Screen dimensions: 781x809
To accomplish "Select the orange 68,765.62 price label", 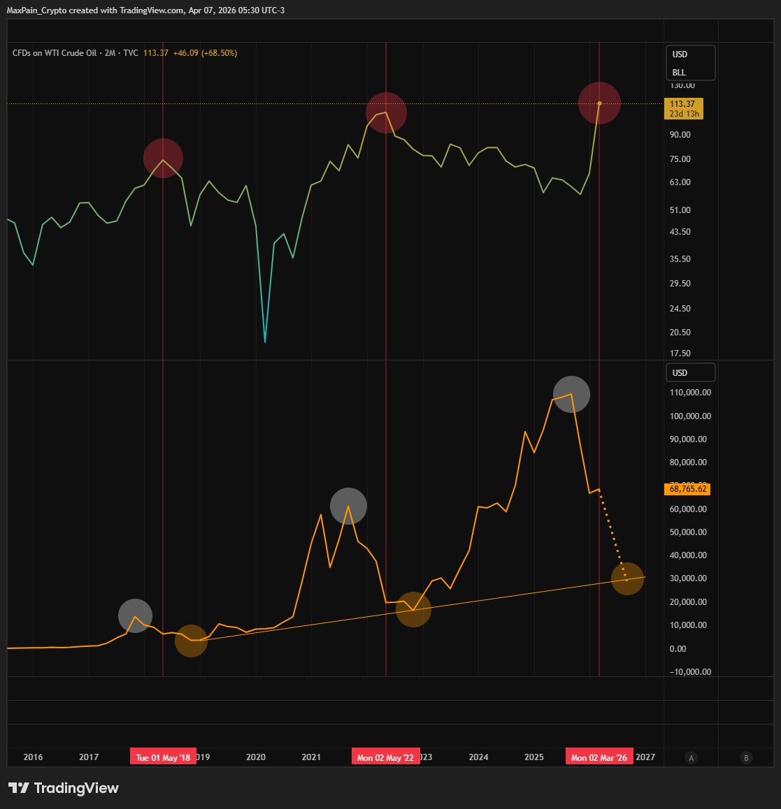I will coord(687,488).
